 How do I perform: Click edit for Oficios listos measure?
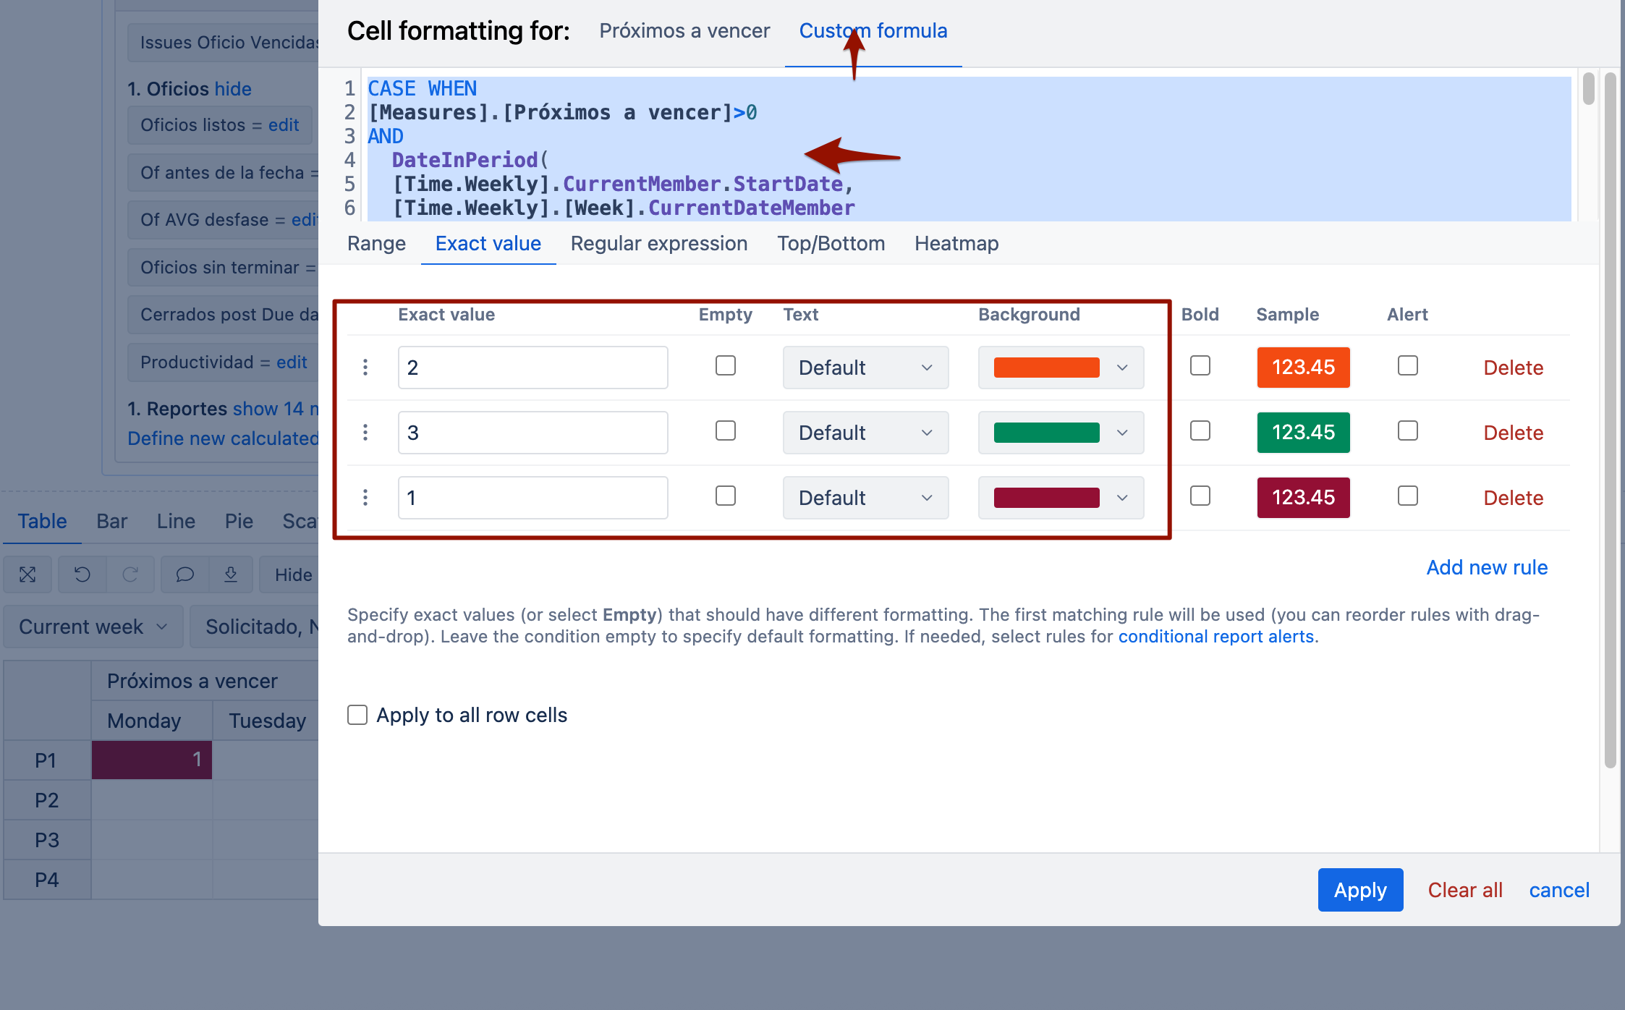(284, 125)
